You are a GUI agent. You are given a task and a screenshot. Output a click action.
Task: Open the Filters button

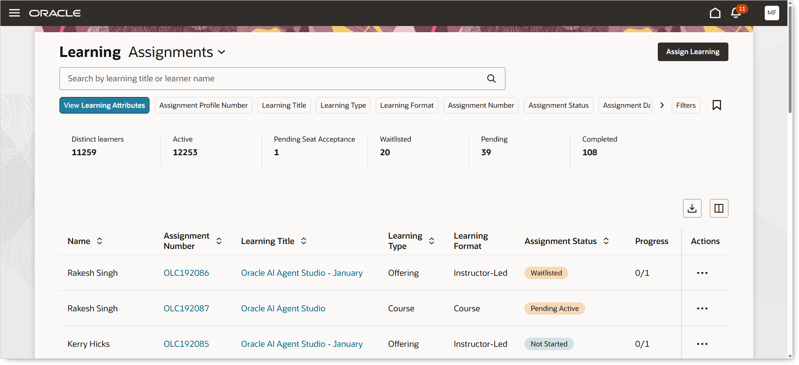pos(686,105)
